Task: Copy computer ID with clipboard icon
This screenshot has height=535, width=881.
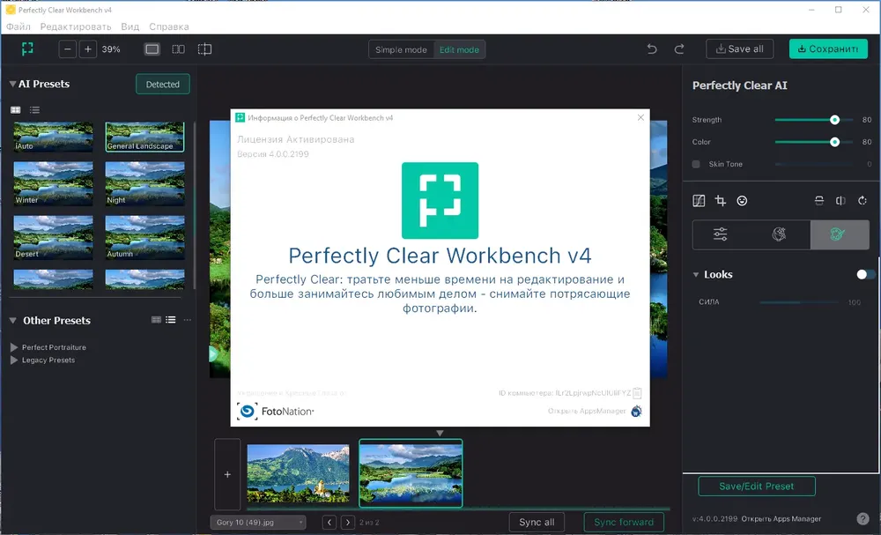Action: point(637,393)
